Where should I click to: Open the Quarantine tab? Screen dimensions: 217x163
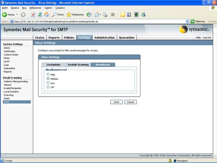[x=127, y=38]
